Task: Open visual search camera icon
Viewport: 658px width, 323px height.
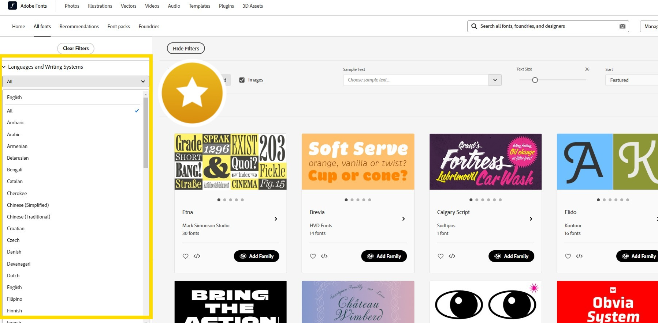Action: [x=622, y=26]
